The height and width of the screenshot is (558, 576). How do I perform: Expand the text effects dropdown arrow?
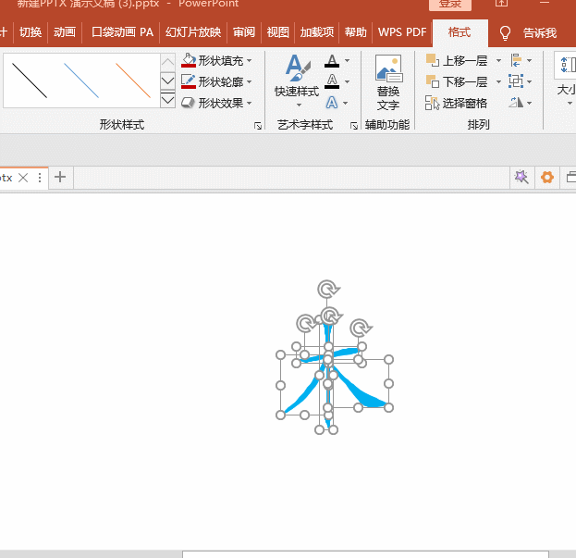[346, 104]
